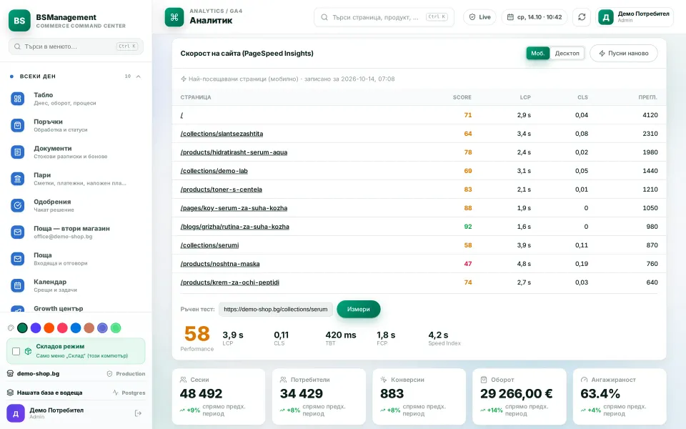Click the Пусни наново button
This screenshot has width=686, height=429.
click(x=623, y=53)
